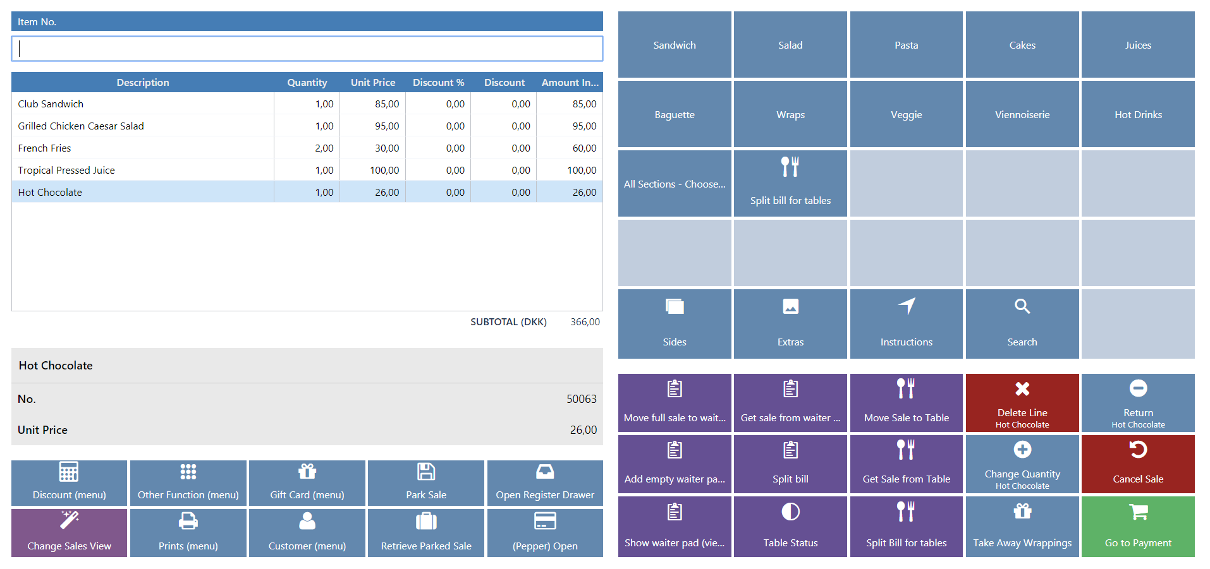Open All Sections - Choose tile
1210x569 pixels.
coord(675,183)
